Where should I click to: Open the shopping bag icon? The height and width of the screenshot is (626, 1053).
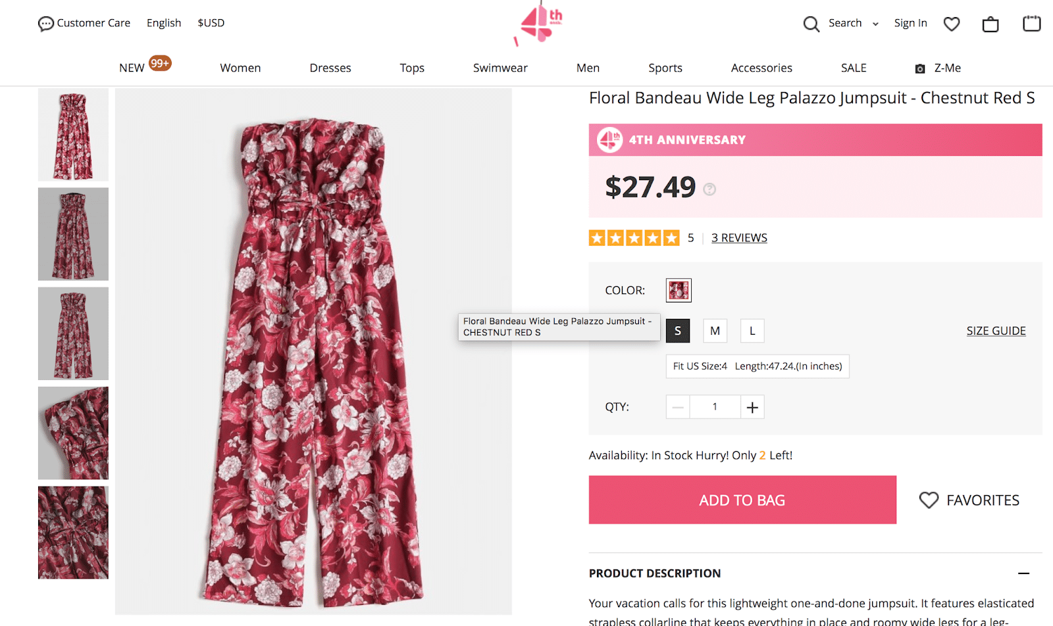(990, 24)
